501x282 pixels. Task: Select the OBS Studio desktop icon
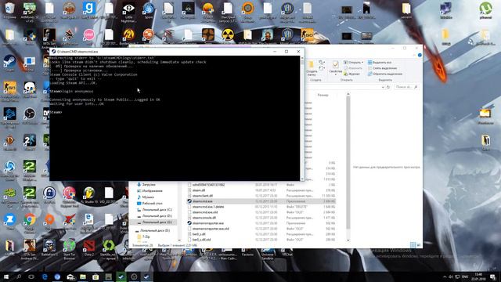(30, 115)
